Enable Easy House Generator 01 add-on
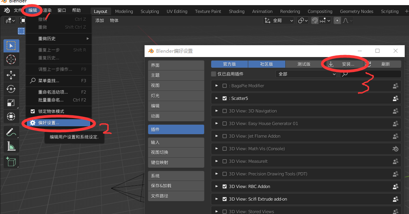409x214 pixels. click(225, 124)
